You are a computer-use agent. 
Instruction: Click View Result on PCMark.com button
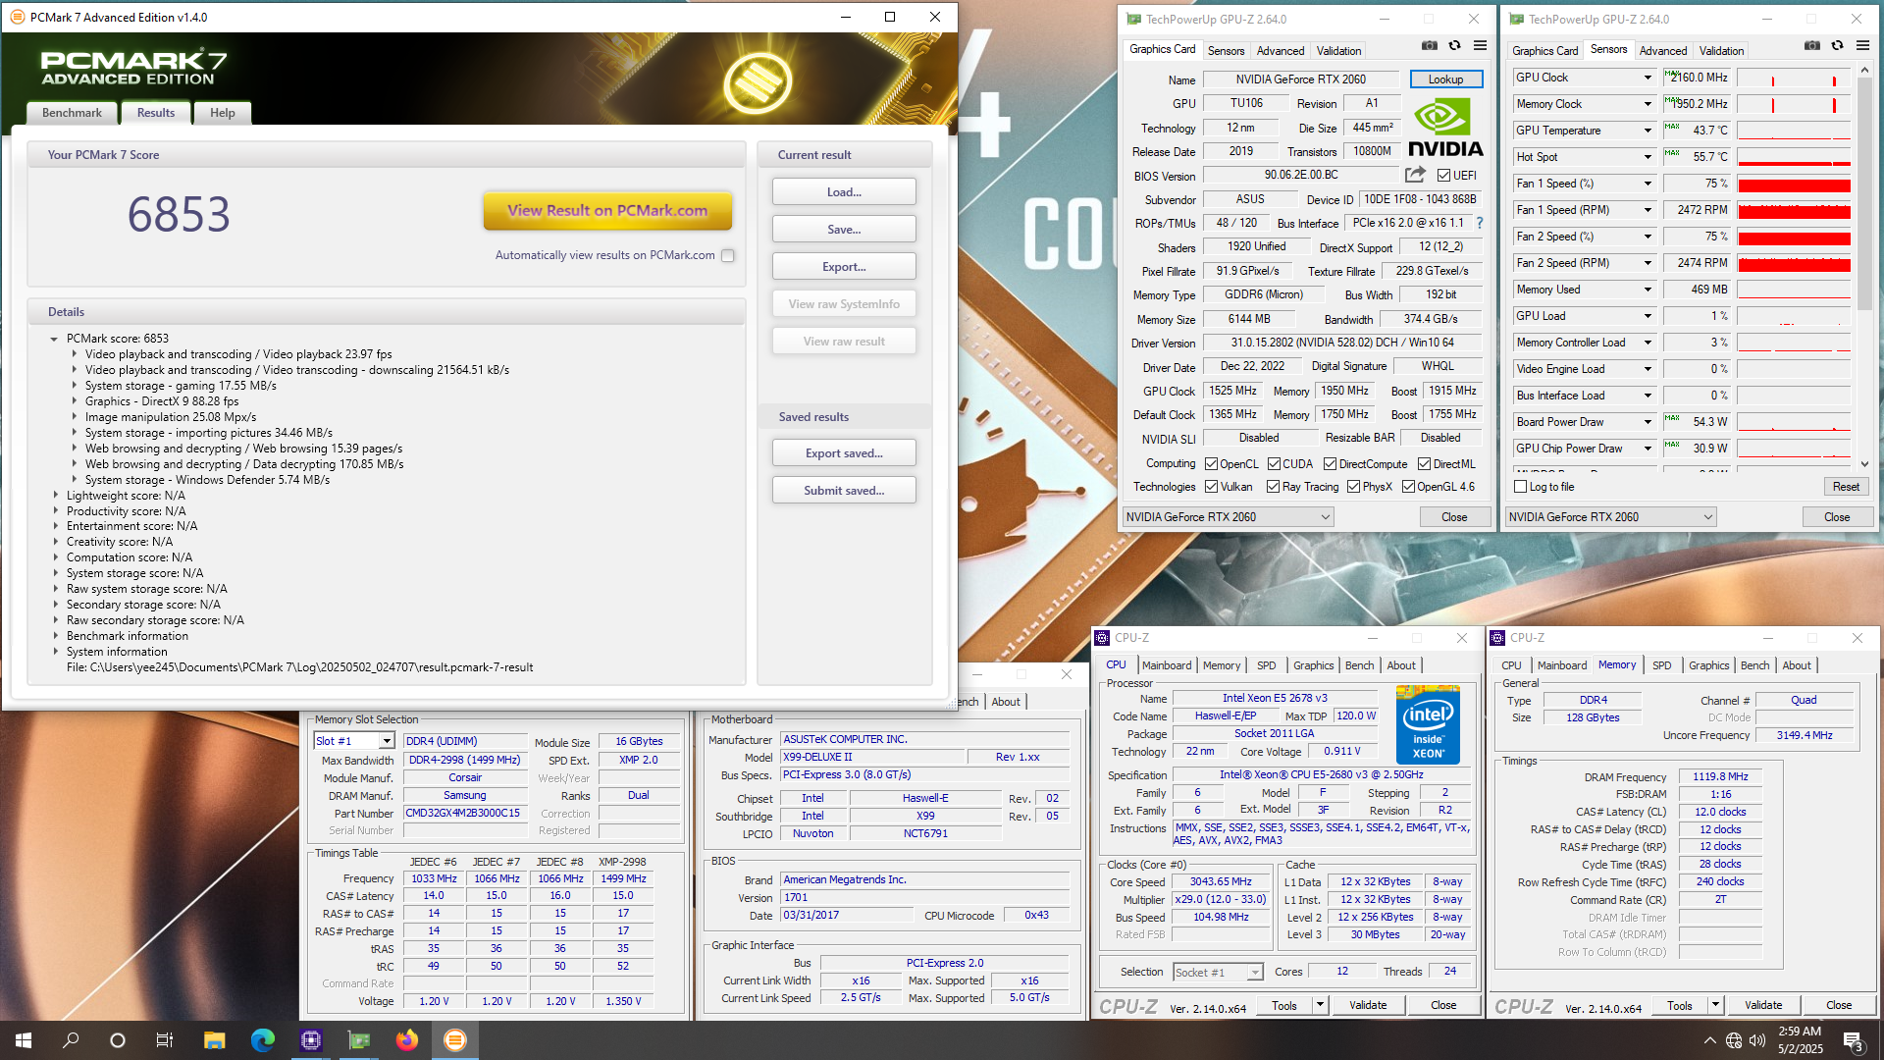tap(607, 211)
